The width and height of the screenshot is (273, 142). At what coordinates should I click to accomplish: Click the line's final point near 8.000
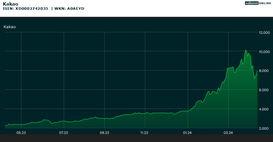[x=257, y=70]
